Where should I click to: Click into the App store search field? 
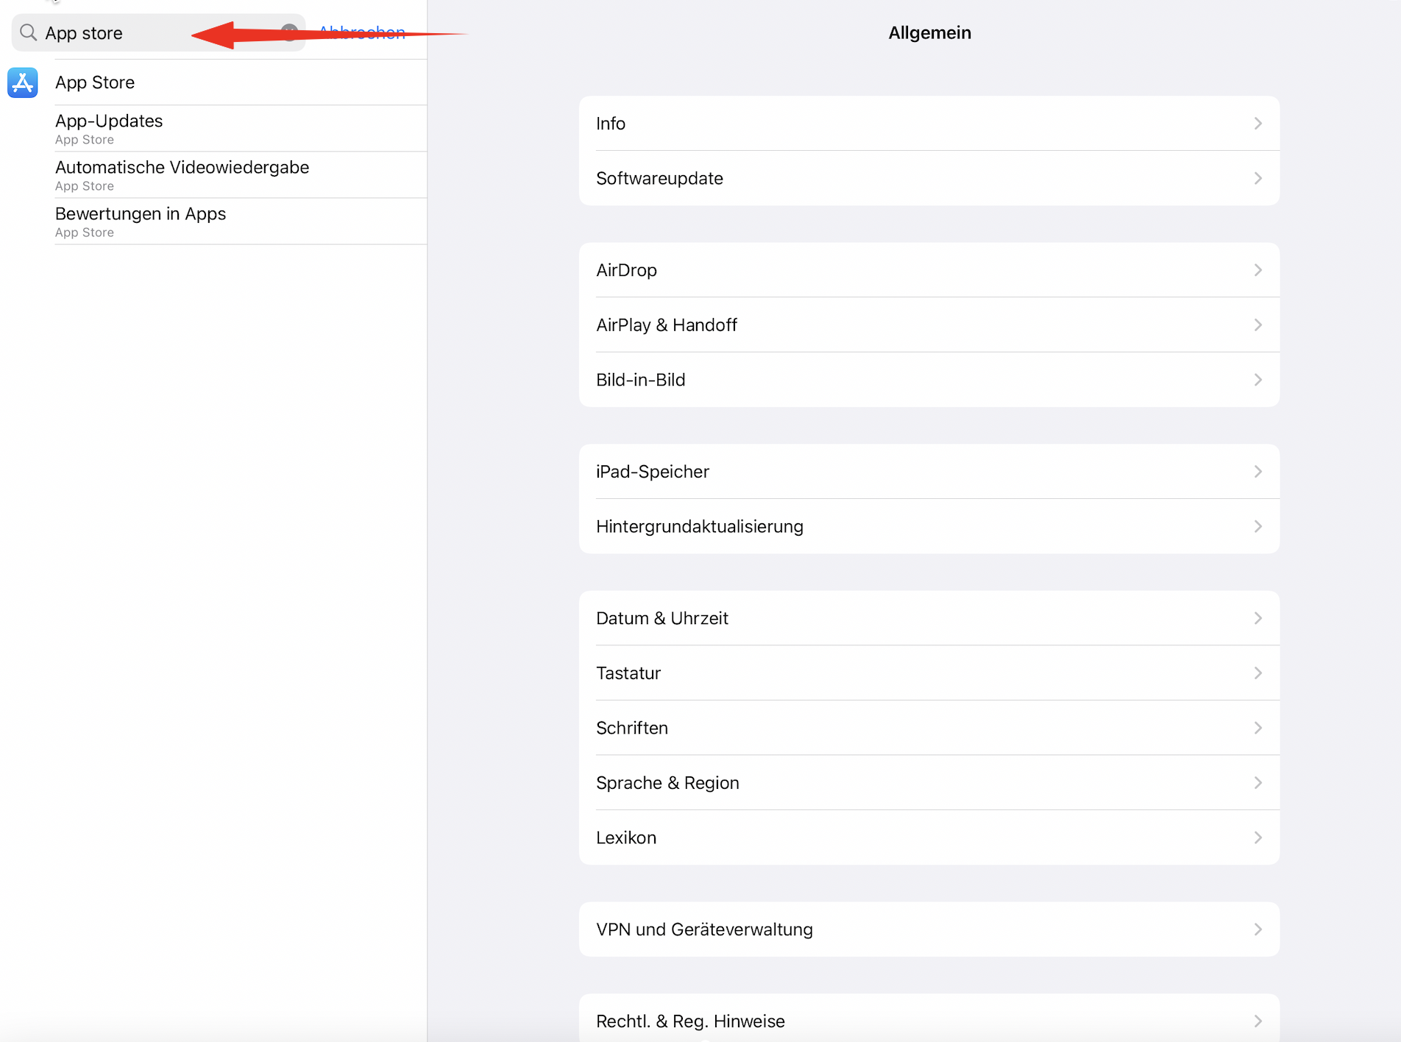147,33
